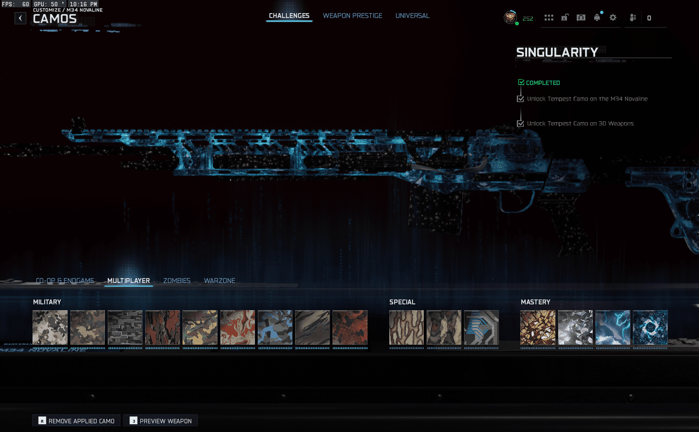Click the back arrow next to CAMOS
Viewport: 699px width, 432px height.
(20, 18)
